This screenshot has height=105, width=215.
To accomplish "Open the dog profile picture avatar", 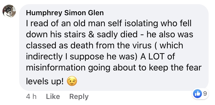I will pyautogui.click(x=9, y=11).
